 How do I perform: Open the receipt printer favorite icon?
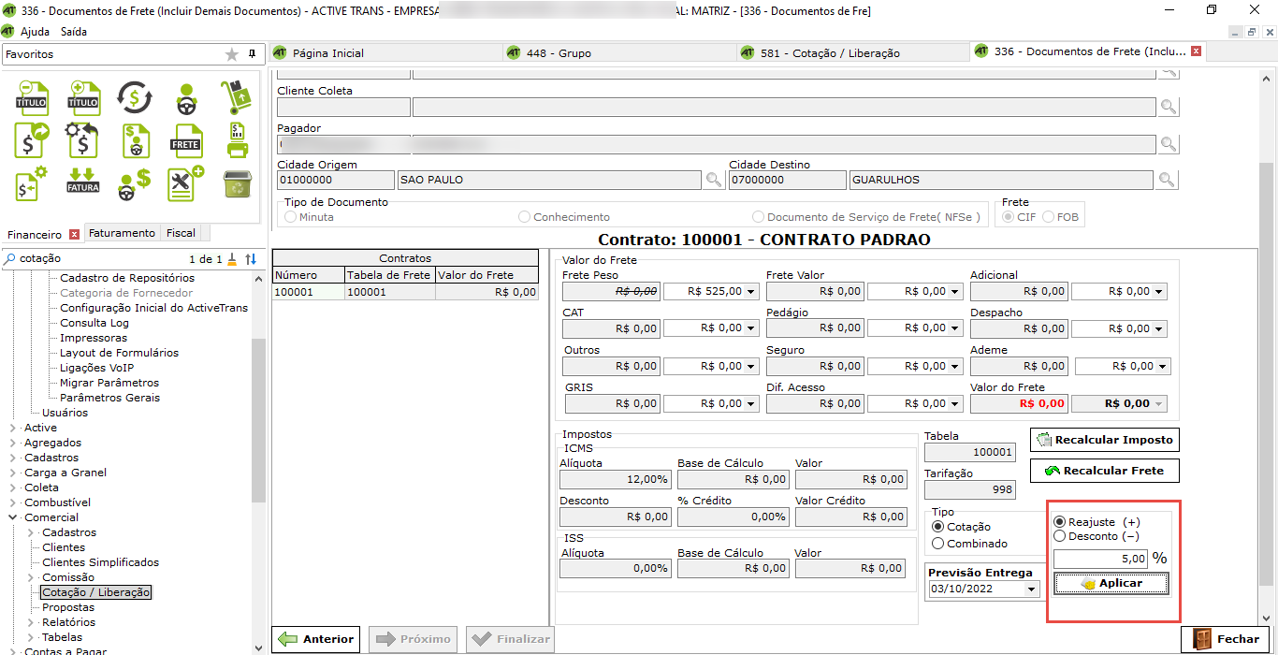238,140
